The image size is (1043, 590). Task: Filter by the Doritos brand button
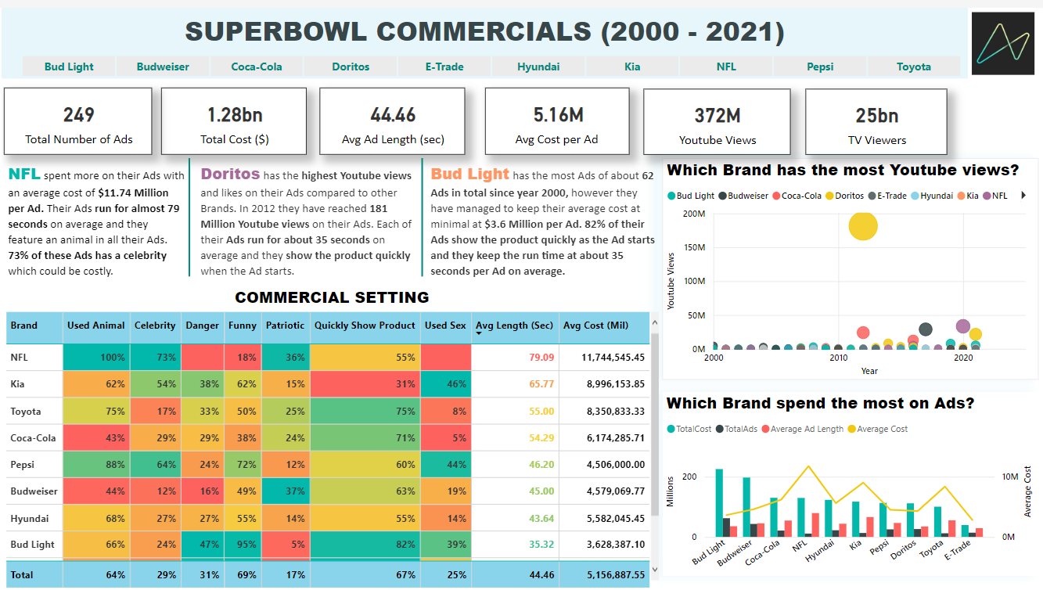pyautogui.click(x=351, y=67)
